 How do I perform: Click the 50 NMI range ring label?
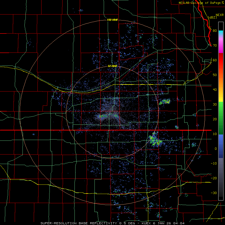[112, 66]
